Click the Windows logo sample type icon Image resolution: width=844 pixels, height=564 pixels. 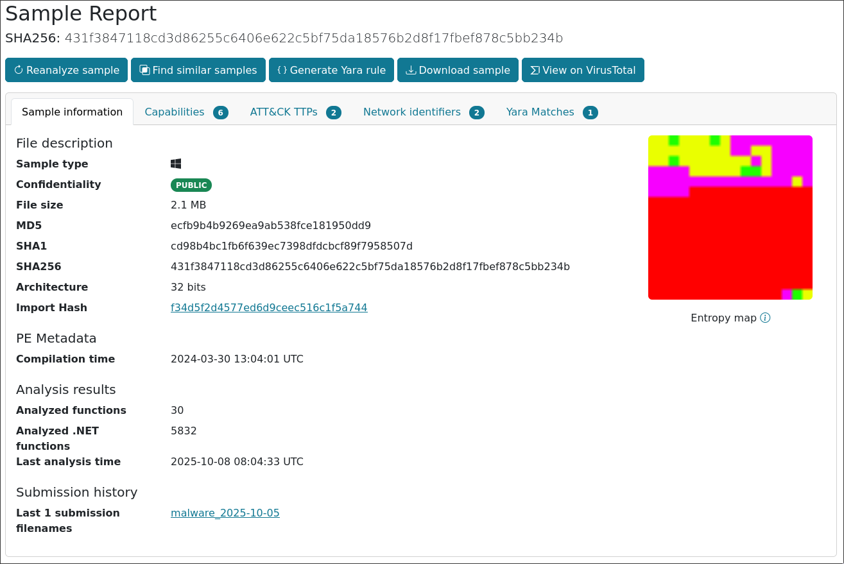click(x=176, y=164)
